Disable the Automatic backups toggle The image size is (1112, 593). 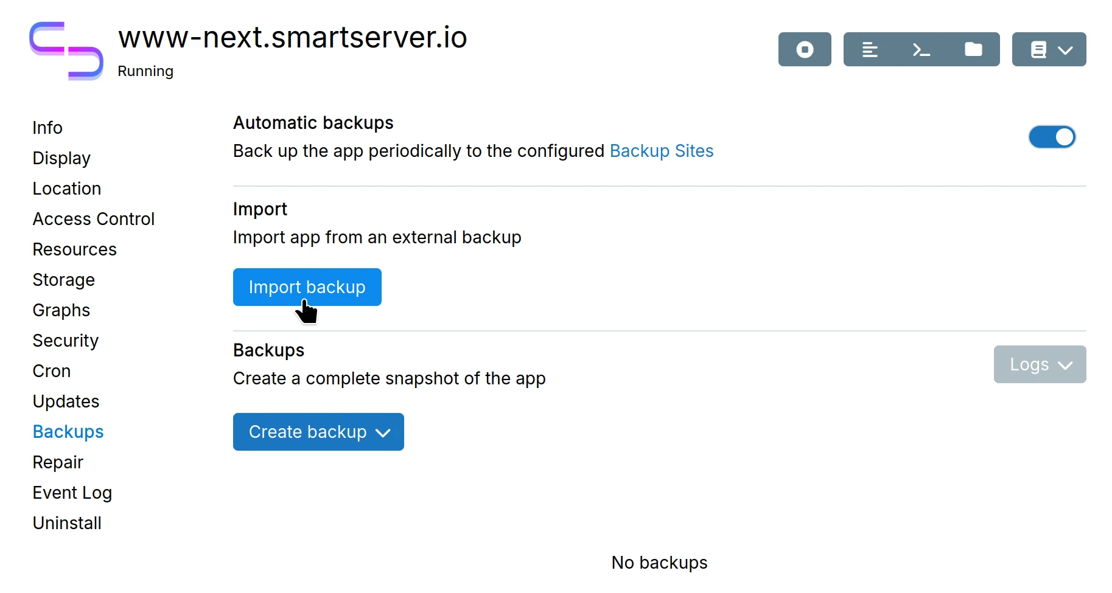1052,137
